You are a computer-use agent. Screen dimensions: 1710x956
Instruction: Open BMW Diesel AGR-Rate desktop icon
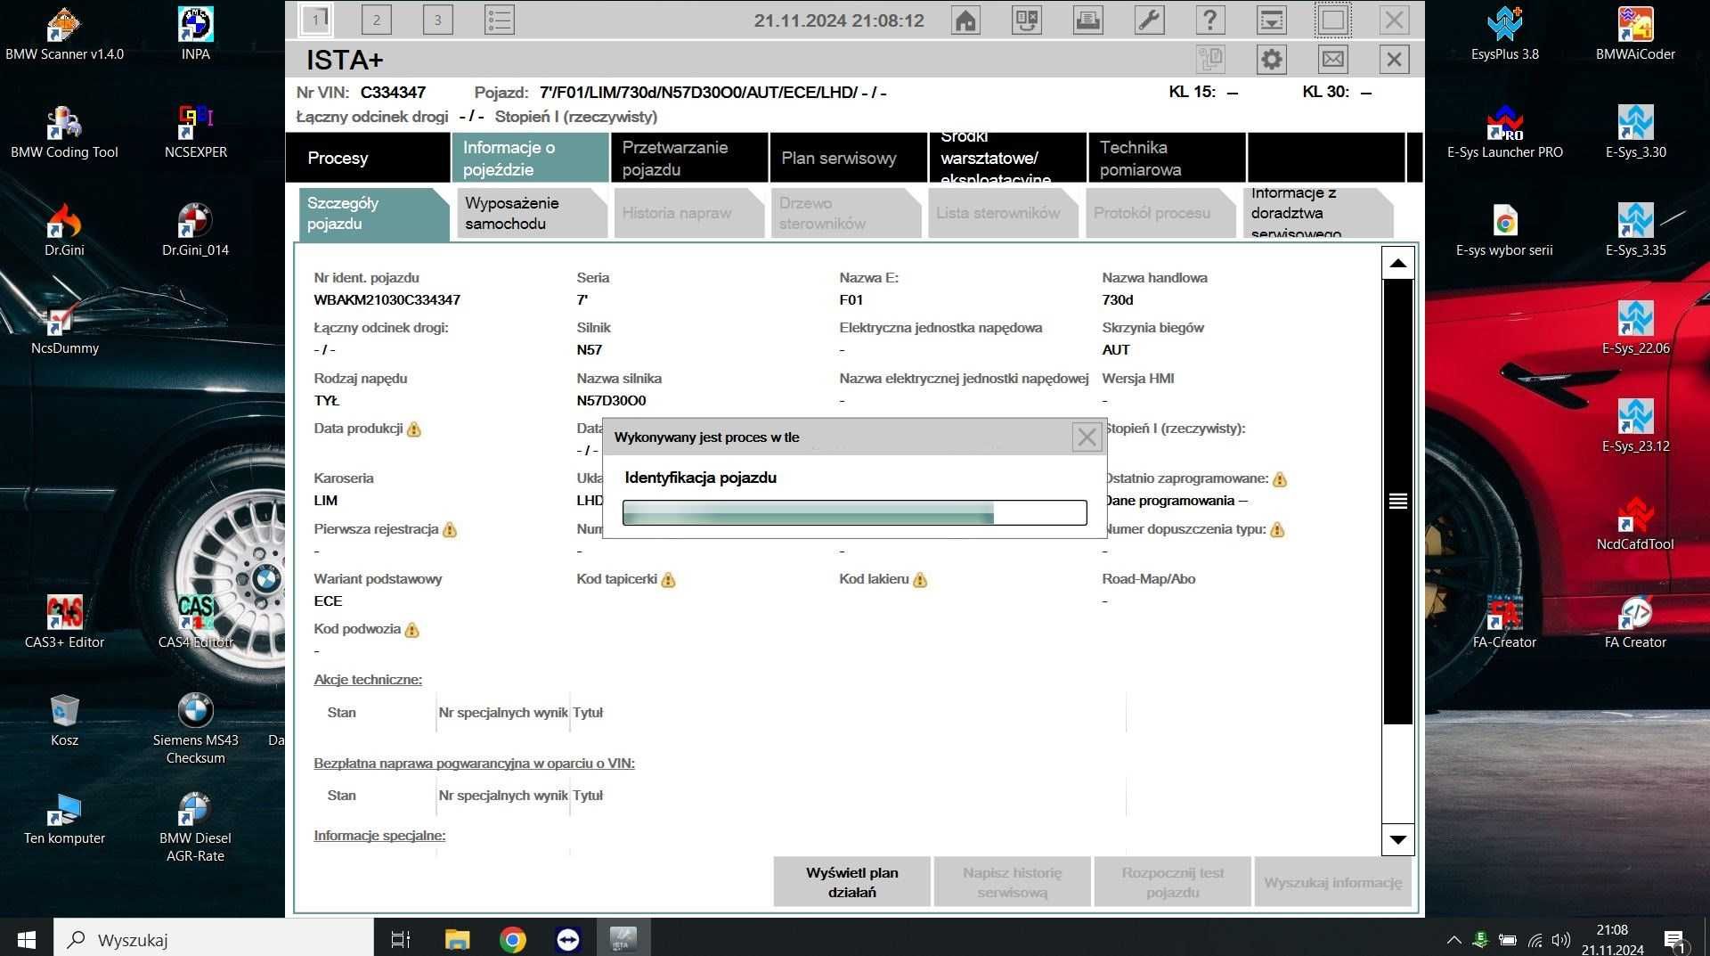coord(195,827)
